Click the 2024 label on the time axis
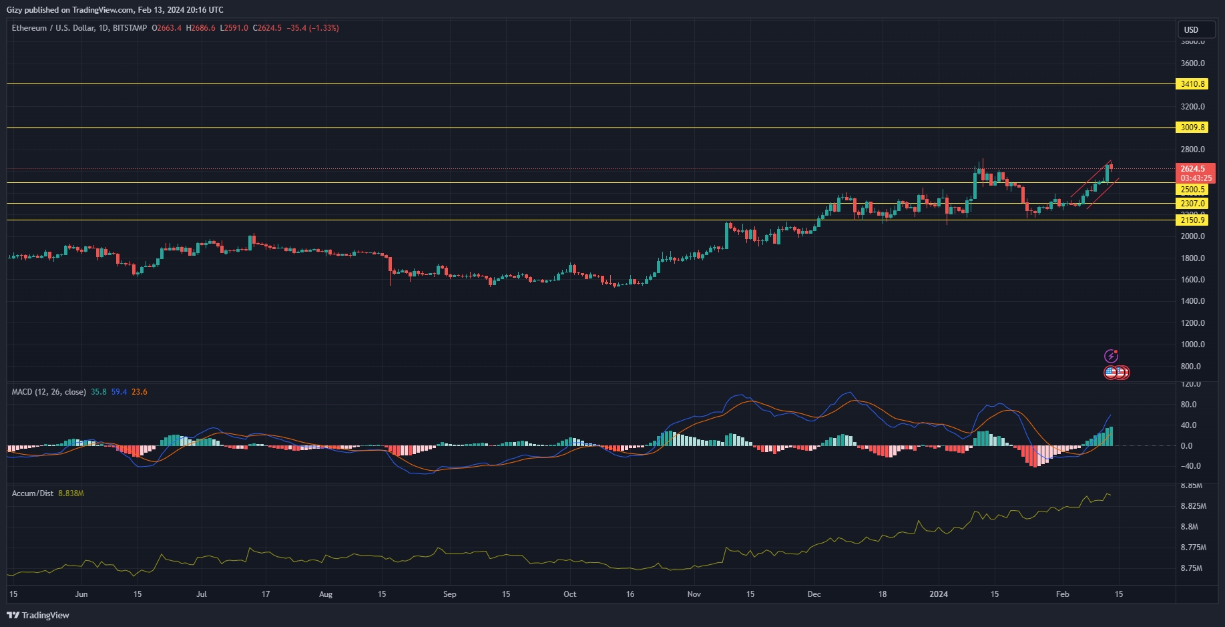 point(939,594)
